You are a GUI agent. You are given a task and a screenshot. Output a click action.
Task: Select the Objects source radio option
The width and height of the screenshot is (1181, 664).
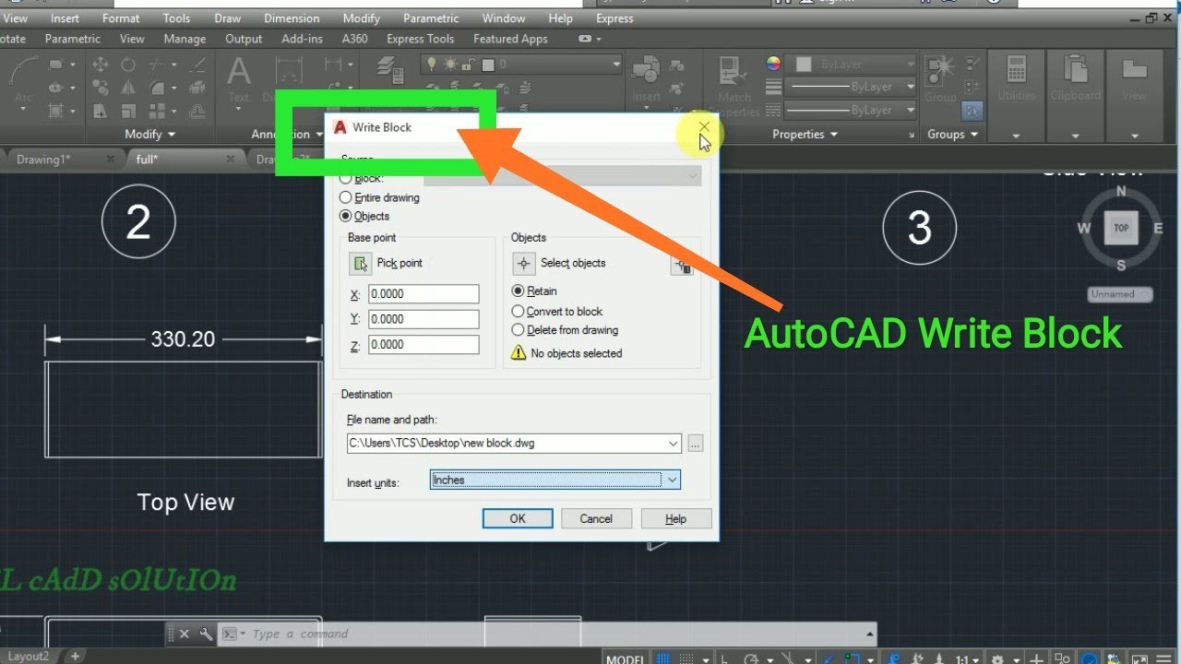tap(365, 216)
